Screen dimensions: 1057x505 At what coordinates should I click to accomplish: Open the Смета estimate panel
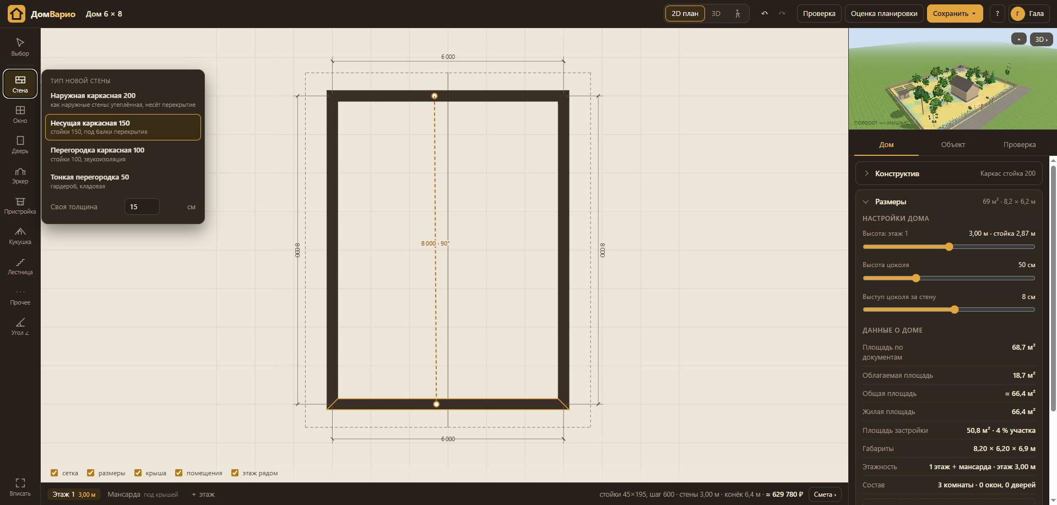pyautogui.click(x=825, y=495)
